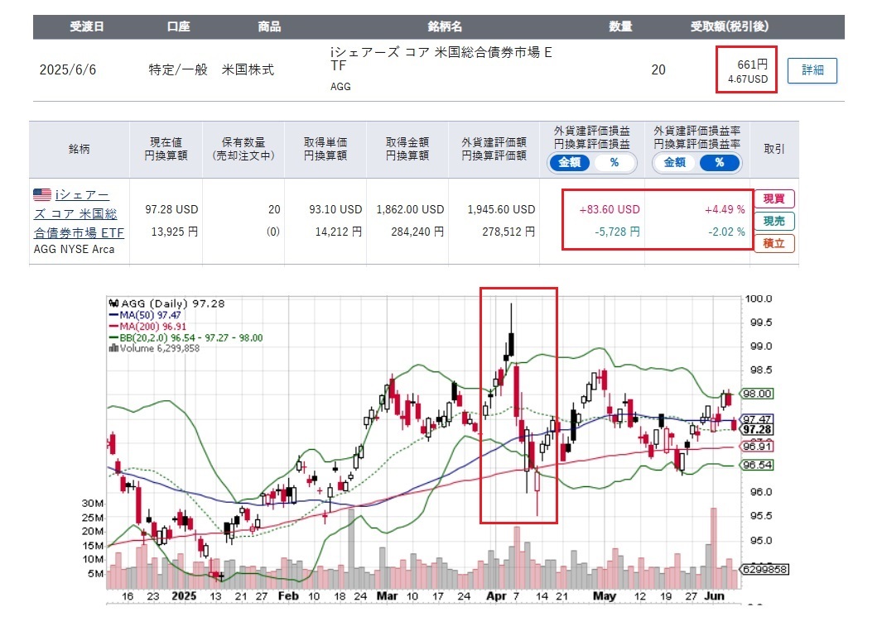Click the 現売 sell button
Viewport: 882px width, 626px height.
coord(774,221)
